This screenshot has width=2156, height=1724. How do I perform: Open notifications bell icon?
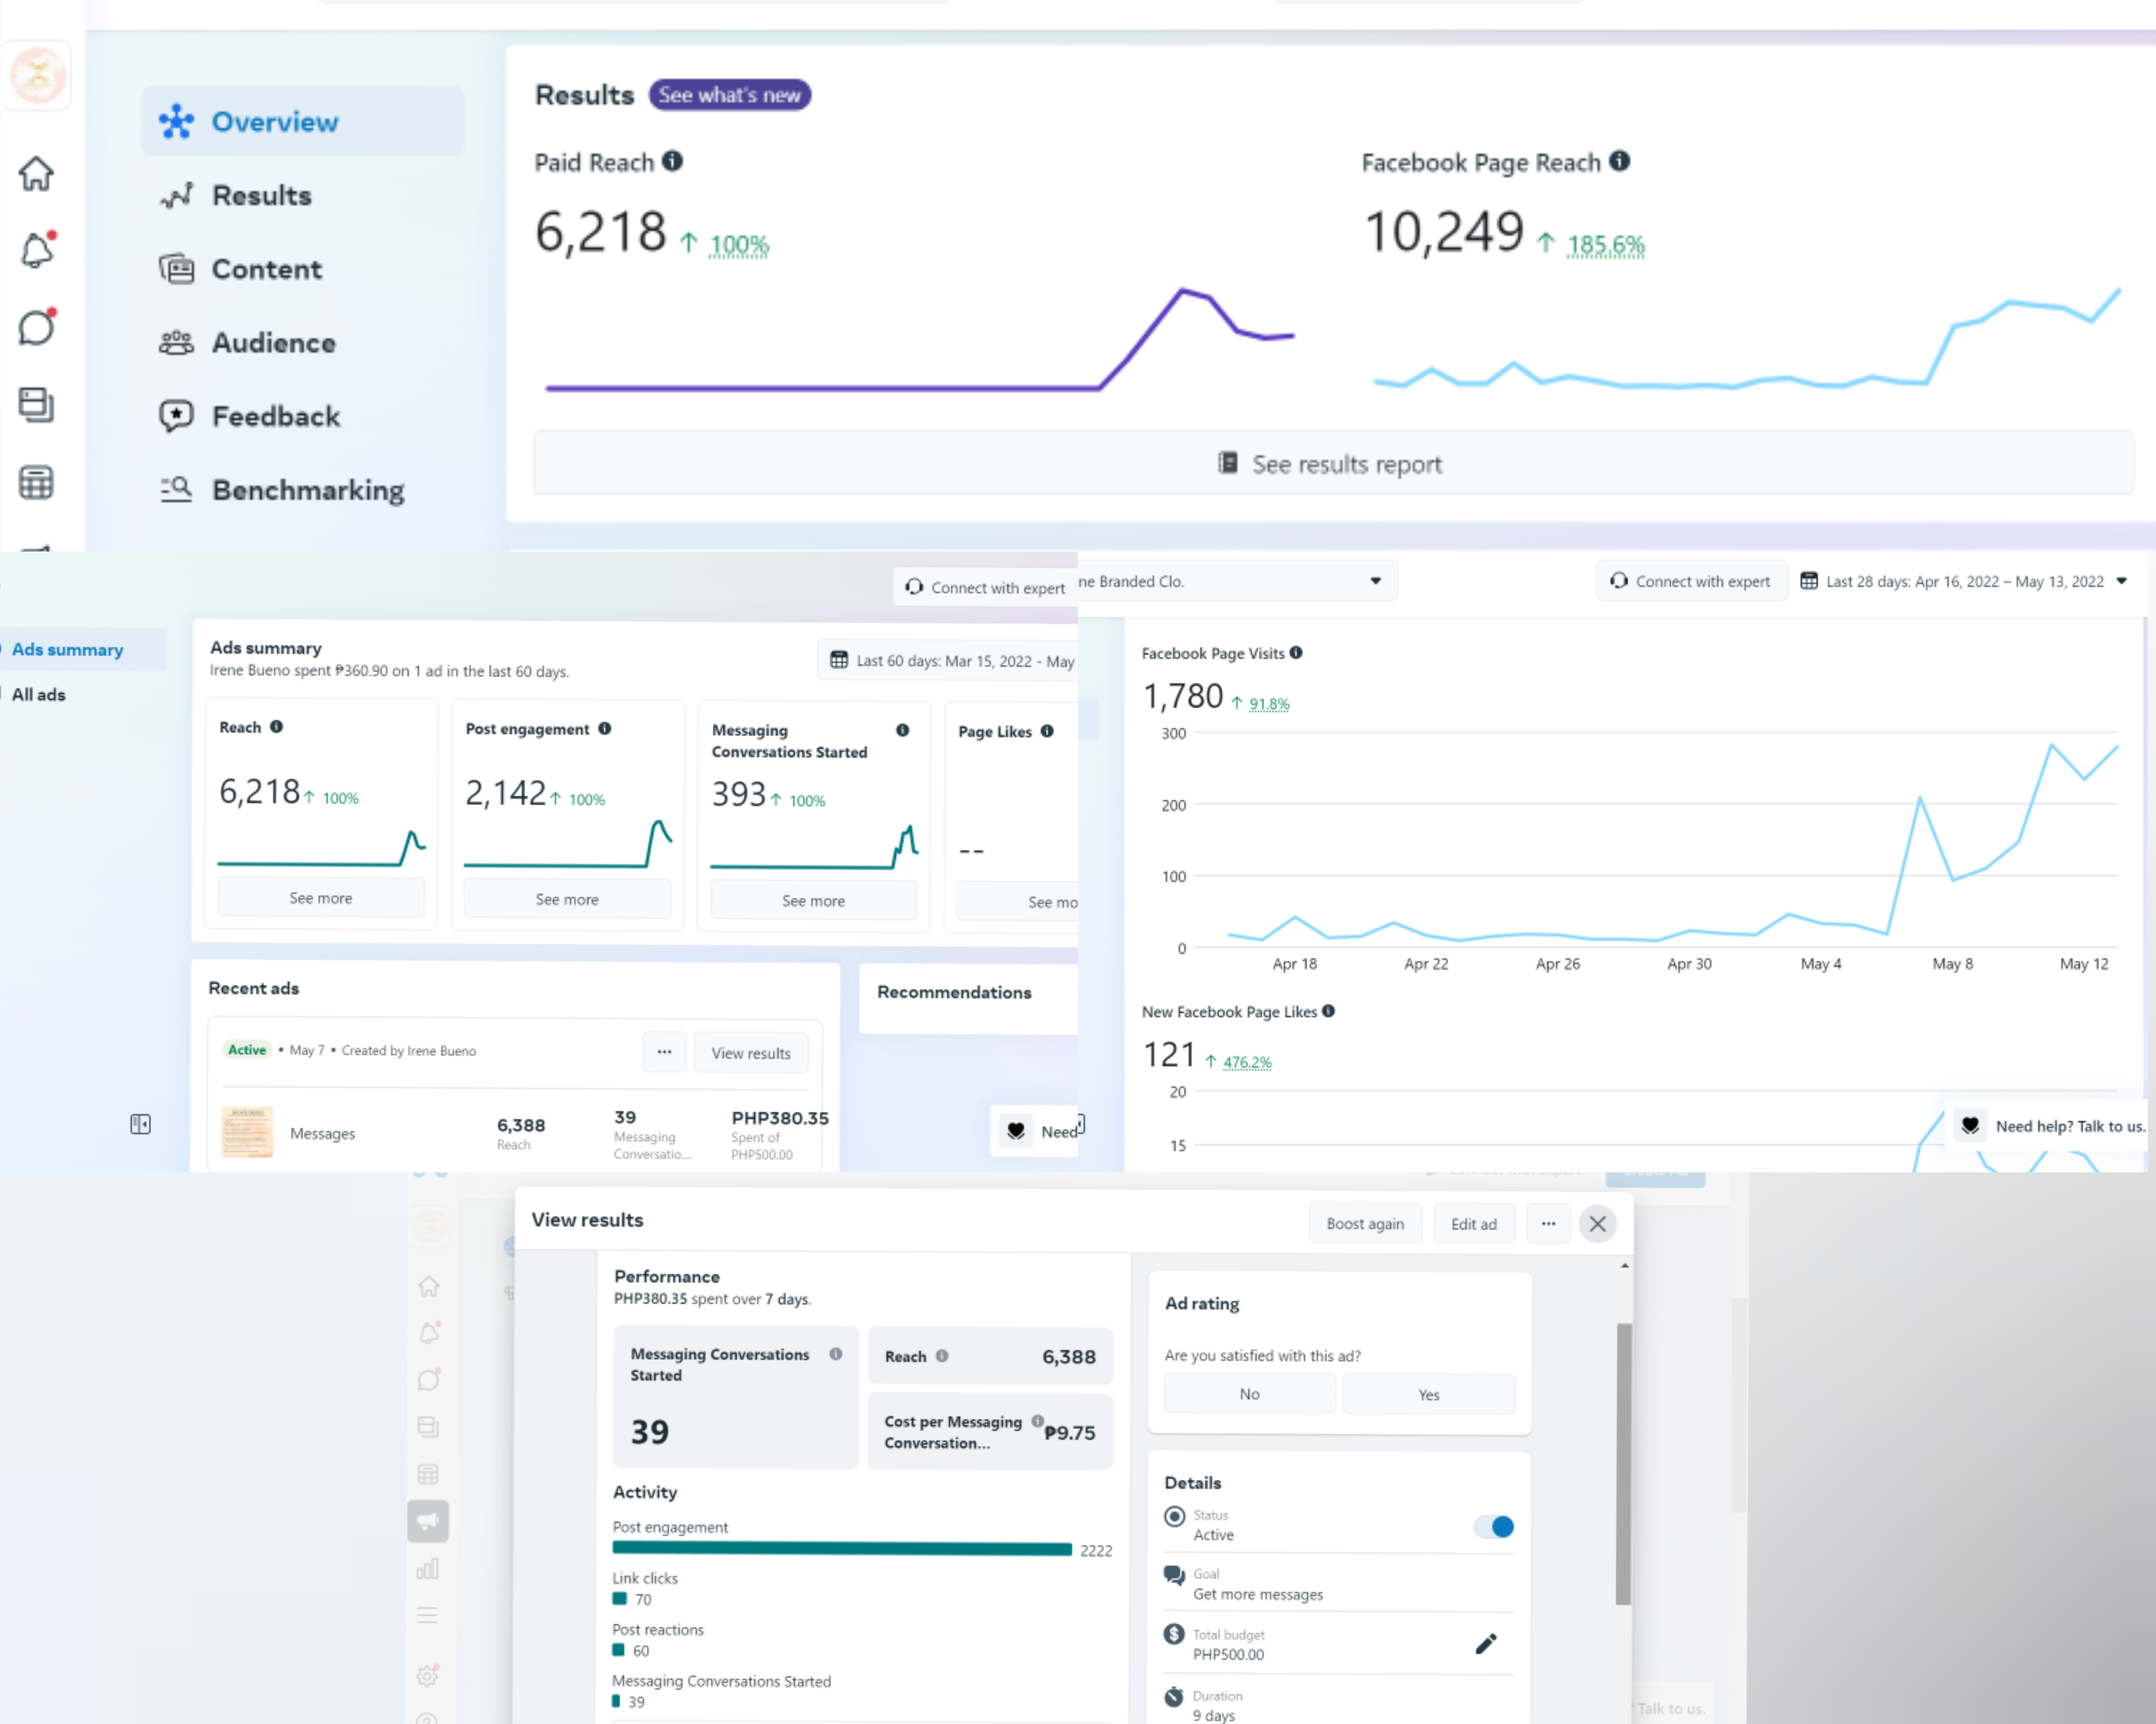[x=37, y=250]
